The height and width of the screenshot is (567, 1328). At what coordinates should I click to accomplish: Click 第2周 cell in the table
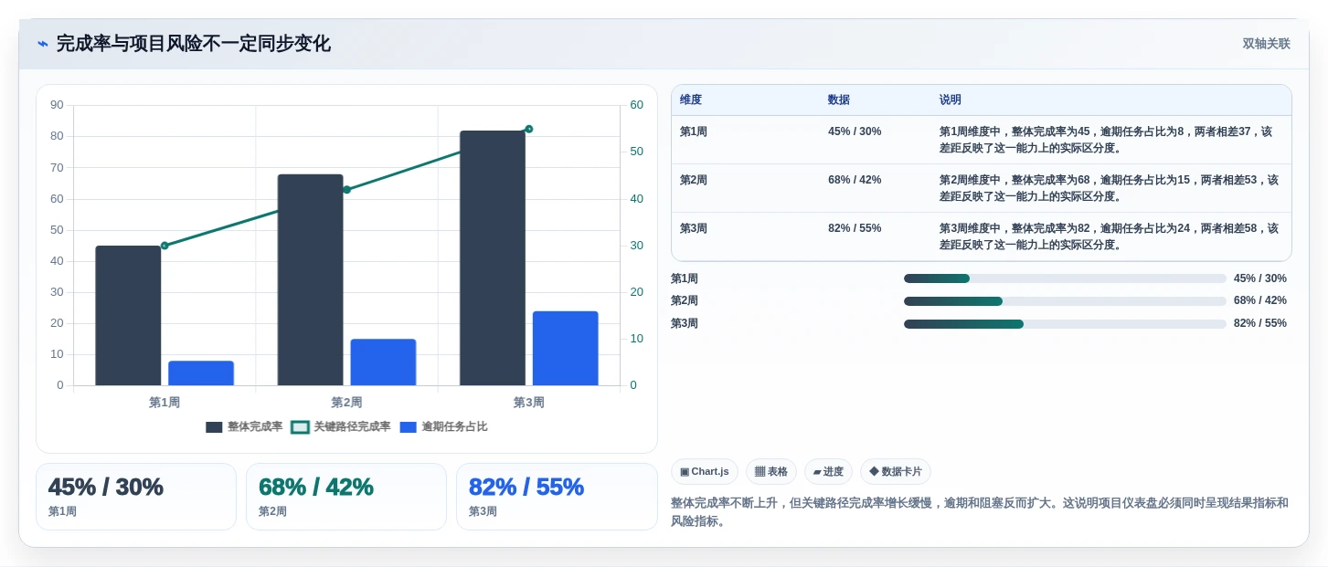(694, 180)
